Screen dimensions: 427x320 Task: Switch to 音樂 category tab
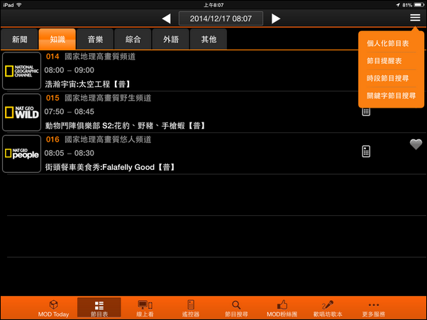click(95, 39)
